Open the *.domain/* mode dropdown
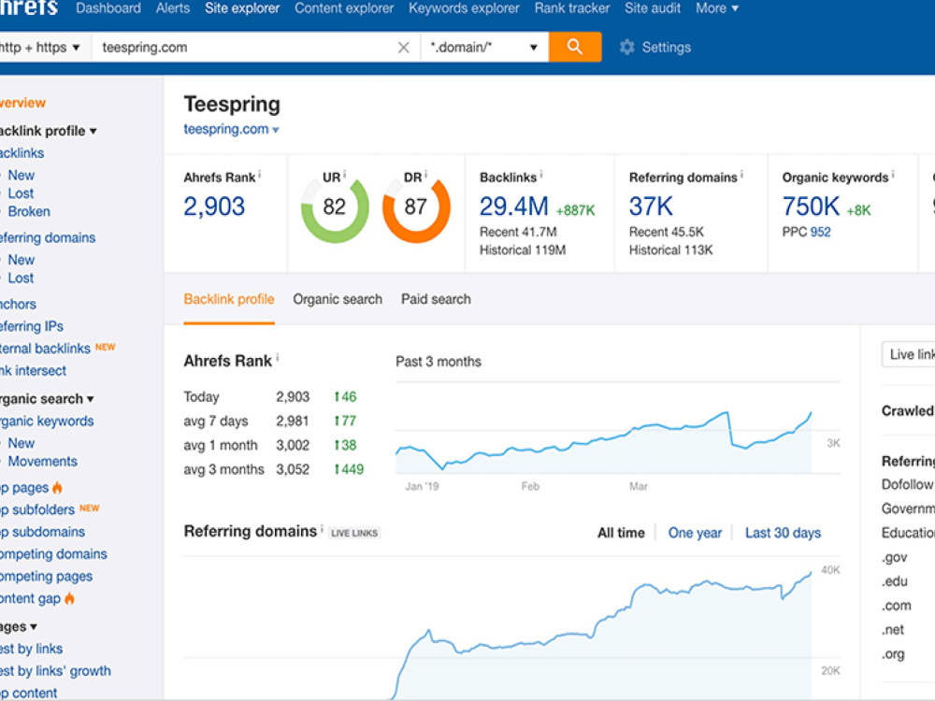 [x=484, y=47]
